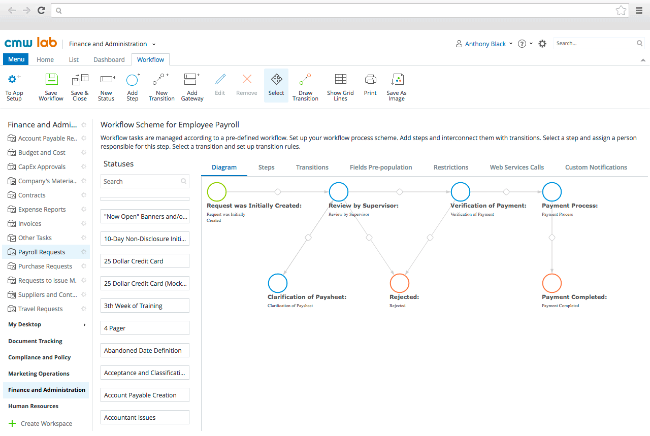
Task: Click the To App Setup icon
Action: (x=14, y=79)
